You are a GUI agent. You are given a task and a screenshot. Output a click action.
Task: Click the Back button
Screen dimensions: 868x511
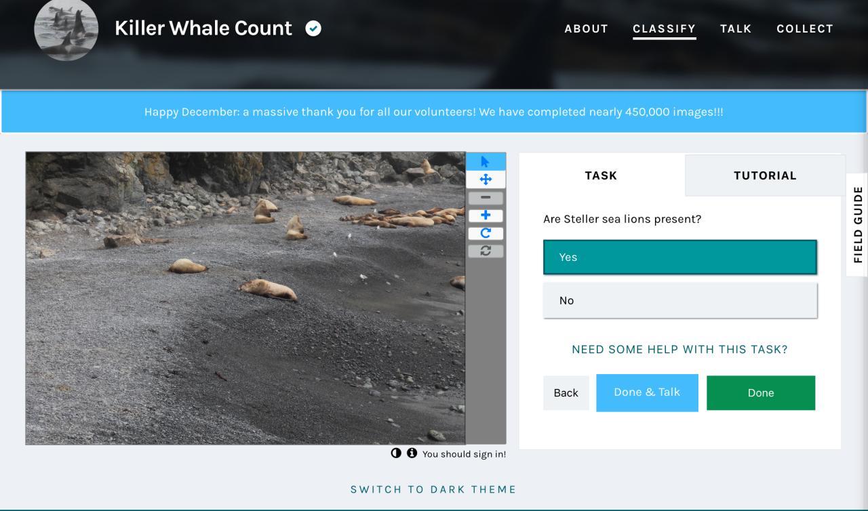pos(566,393)
